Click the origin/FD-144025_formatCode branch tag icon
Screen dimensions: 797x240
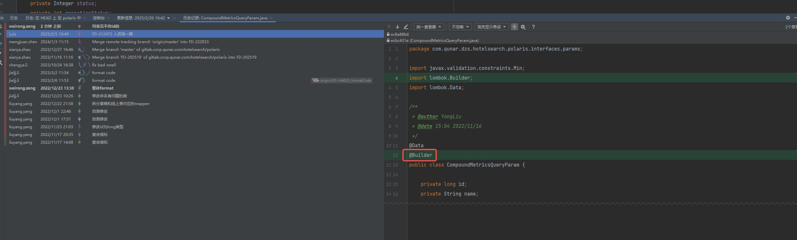[x=315, y=81]
